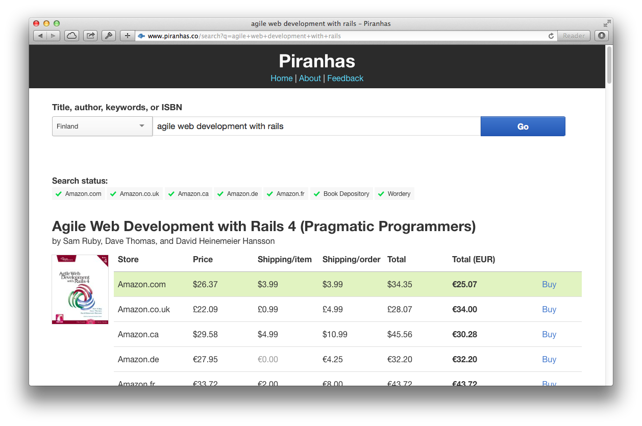The image size is (642, 426).
Task: Click the Store column header
Action: click(x=128, y=259)
